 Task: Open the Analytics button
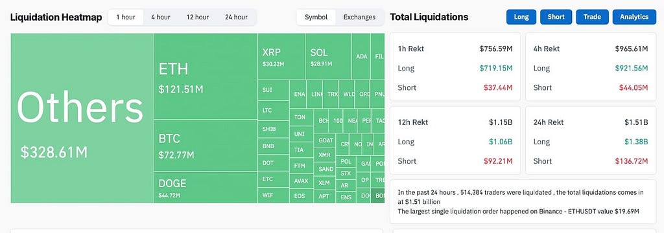tap(634, 17)
